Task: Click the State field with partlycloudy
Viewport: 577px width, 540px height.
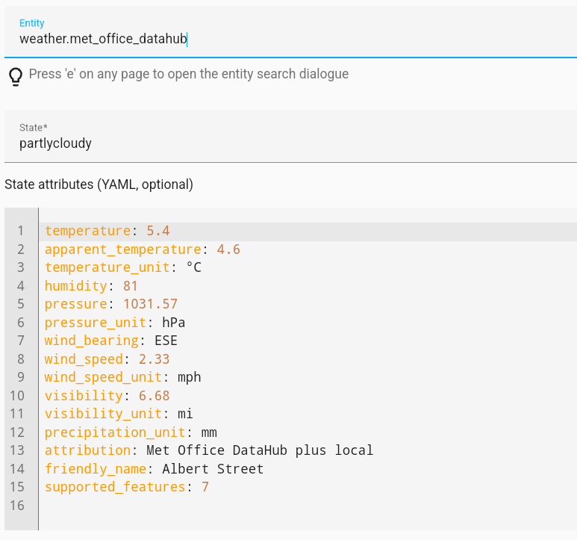Action: (290, 143)
